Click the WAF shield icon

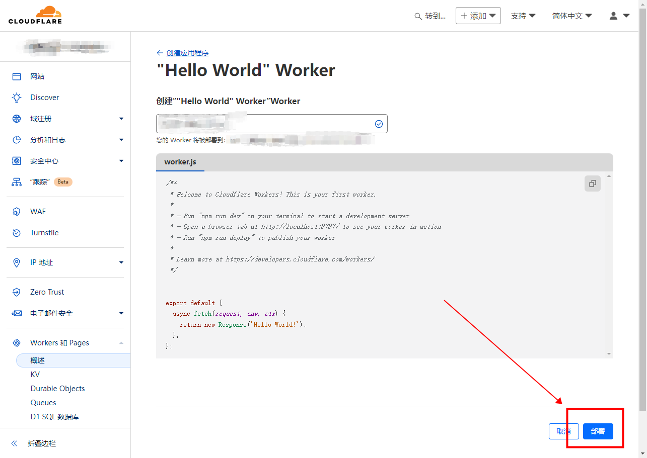tap(17, 212)
